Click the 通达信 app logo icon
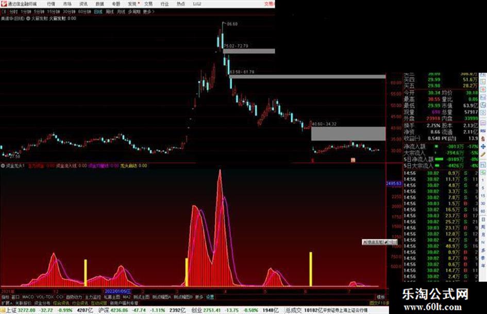The width and height of the screenshot is (487, 314). click(x=4, y=4)
